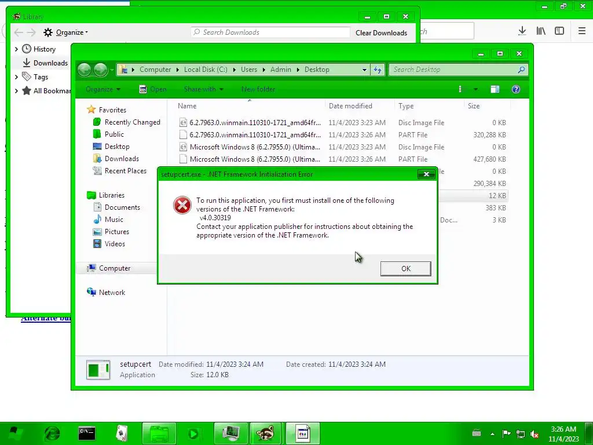Expand History in Library sidebar

16,49
